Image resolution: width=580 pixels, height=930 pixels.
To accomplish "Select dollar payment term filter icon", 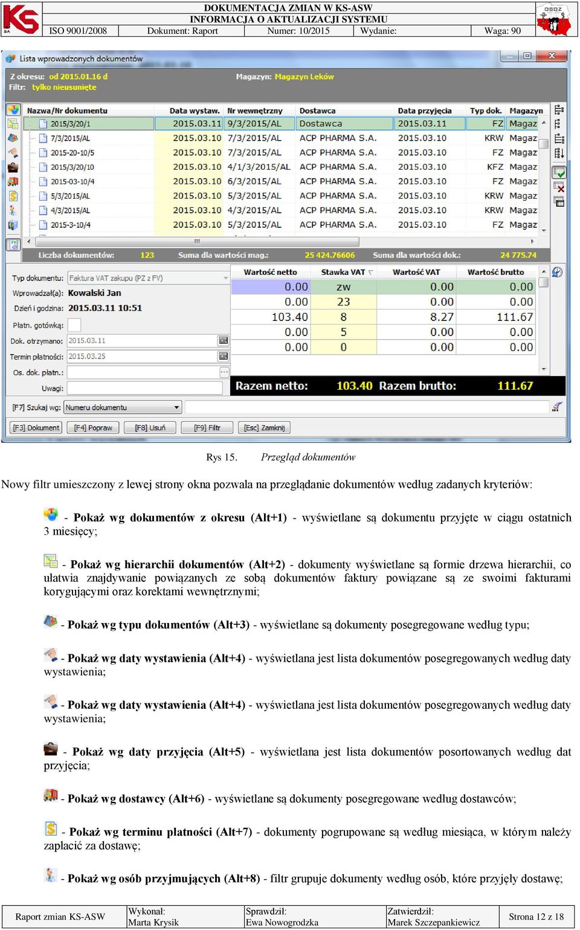I will pos(13,196).
